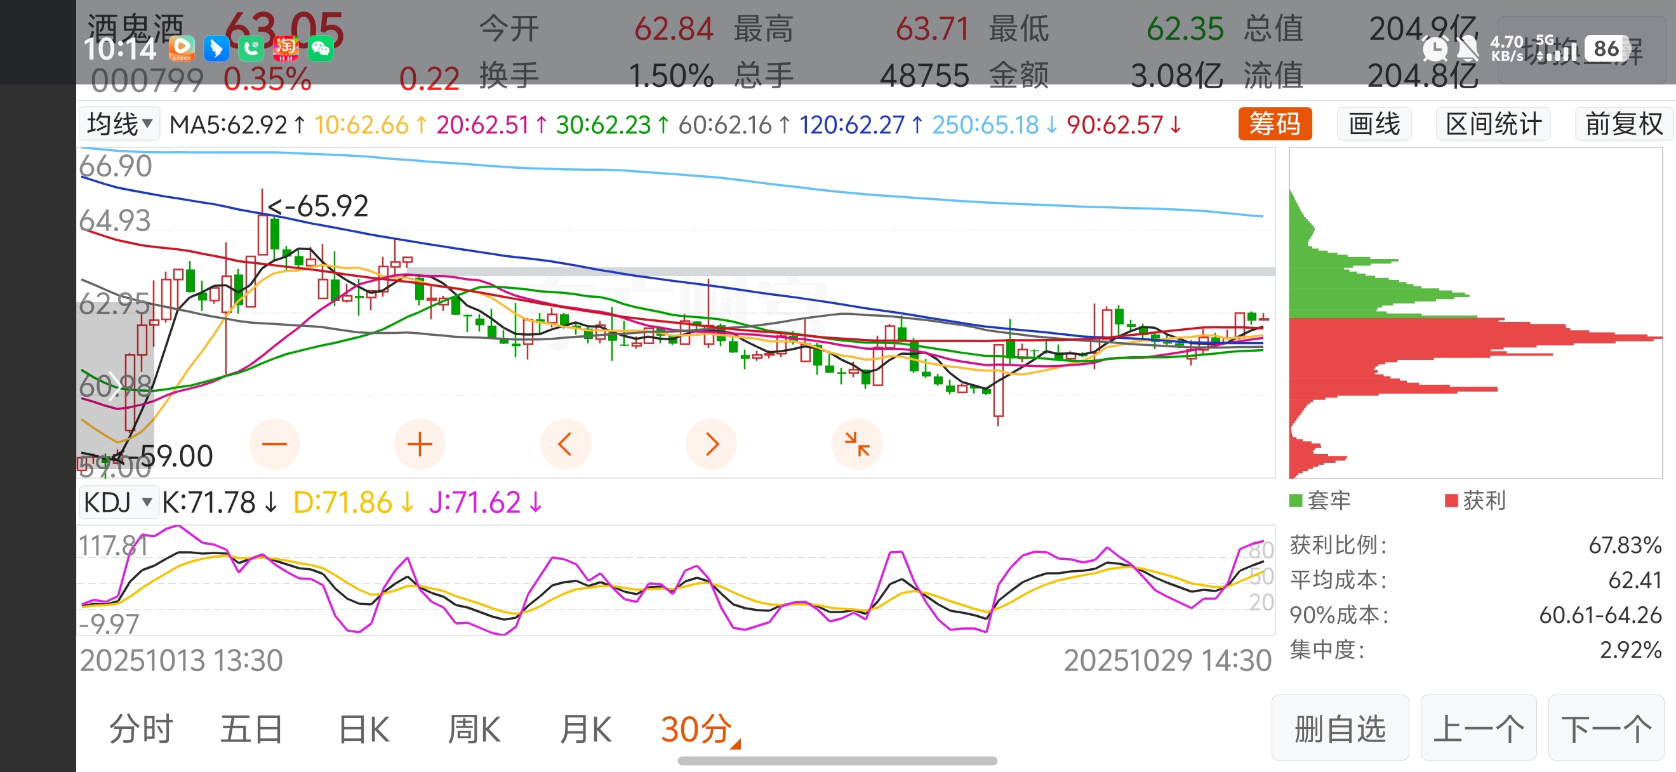This screenshot has width=1676, height=772.
Task: Tap the green phone icon in status bar
Action: tap(251, 48)
